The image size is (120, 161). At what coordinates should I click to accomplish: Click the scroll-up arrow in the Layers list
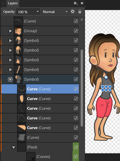[82, 19]
